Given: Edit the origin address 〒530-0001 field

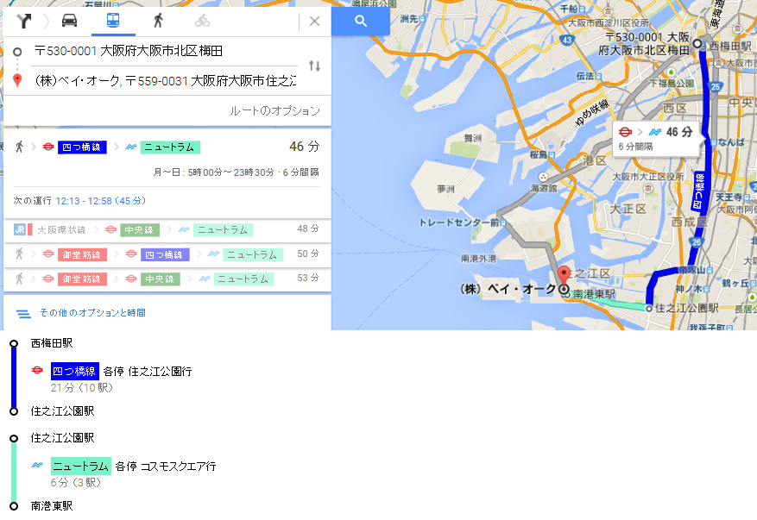Looking at the screenshot, I should click(x=166, y=51).
